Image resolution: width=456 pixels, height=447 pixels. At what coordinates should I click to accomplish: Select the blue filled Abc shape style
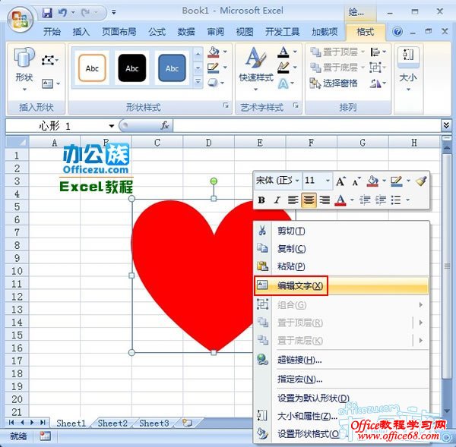point(172,68)
